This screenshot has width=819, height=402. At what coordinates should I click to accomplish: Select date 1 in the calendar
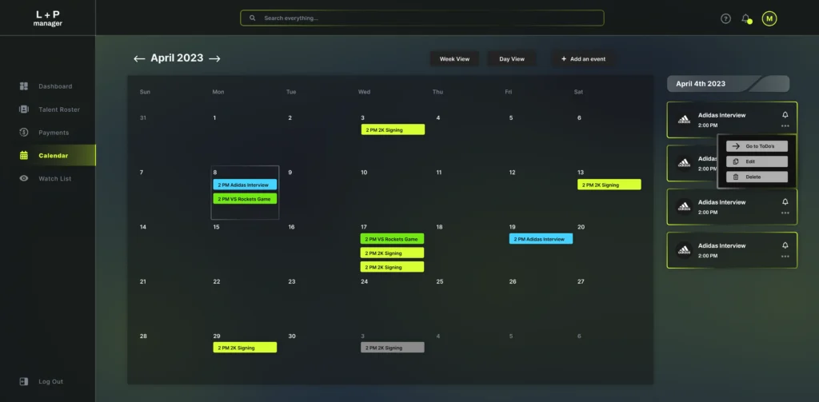[x=214, y=118]
